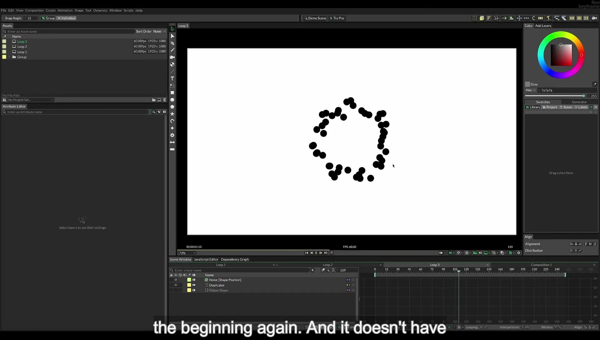This screenshot has width=600, height=340.
Task: Toggle visibility of Duplicator layer
Action: point(176,285)
